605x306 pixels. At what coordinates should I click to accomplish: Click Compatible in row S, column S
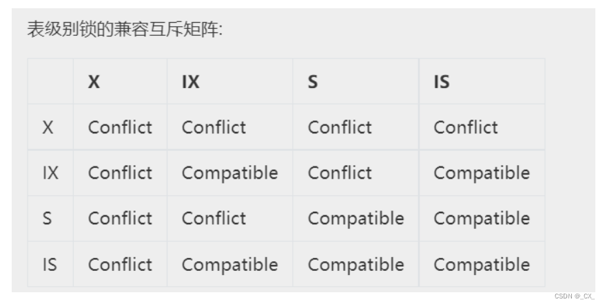[x=356, y=219]
